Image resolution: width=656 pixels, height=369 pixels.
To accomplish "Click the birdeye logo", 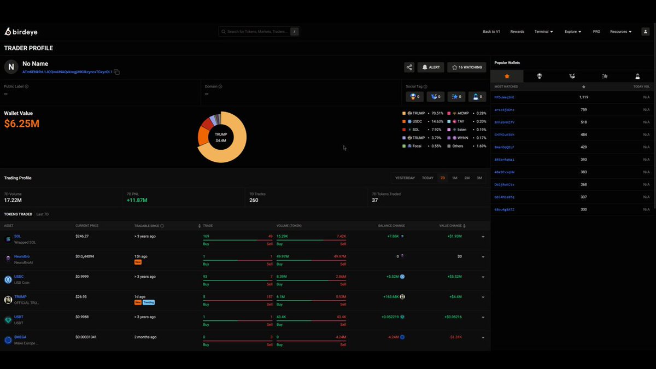I will tap(21, 32).
